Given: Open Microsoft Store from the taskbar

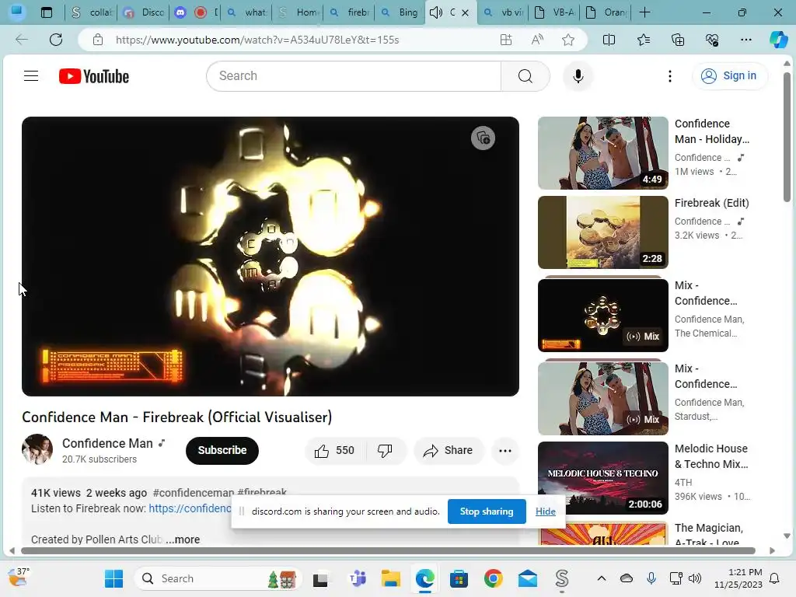Looking at the screenshot, I should point(459,578).
